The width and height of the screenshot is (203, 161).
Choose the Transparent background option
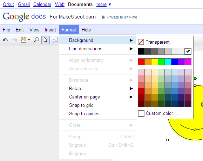pyautogui.click(x=157, y=42)
